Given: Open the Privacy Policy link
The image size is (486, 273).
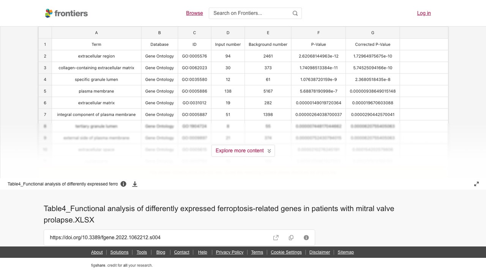Looking at the screenshot, I should pyautogui.click(x=230, y=252).
